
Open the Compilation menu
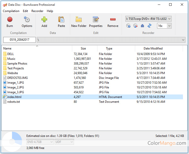[x=11, y=11]
